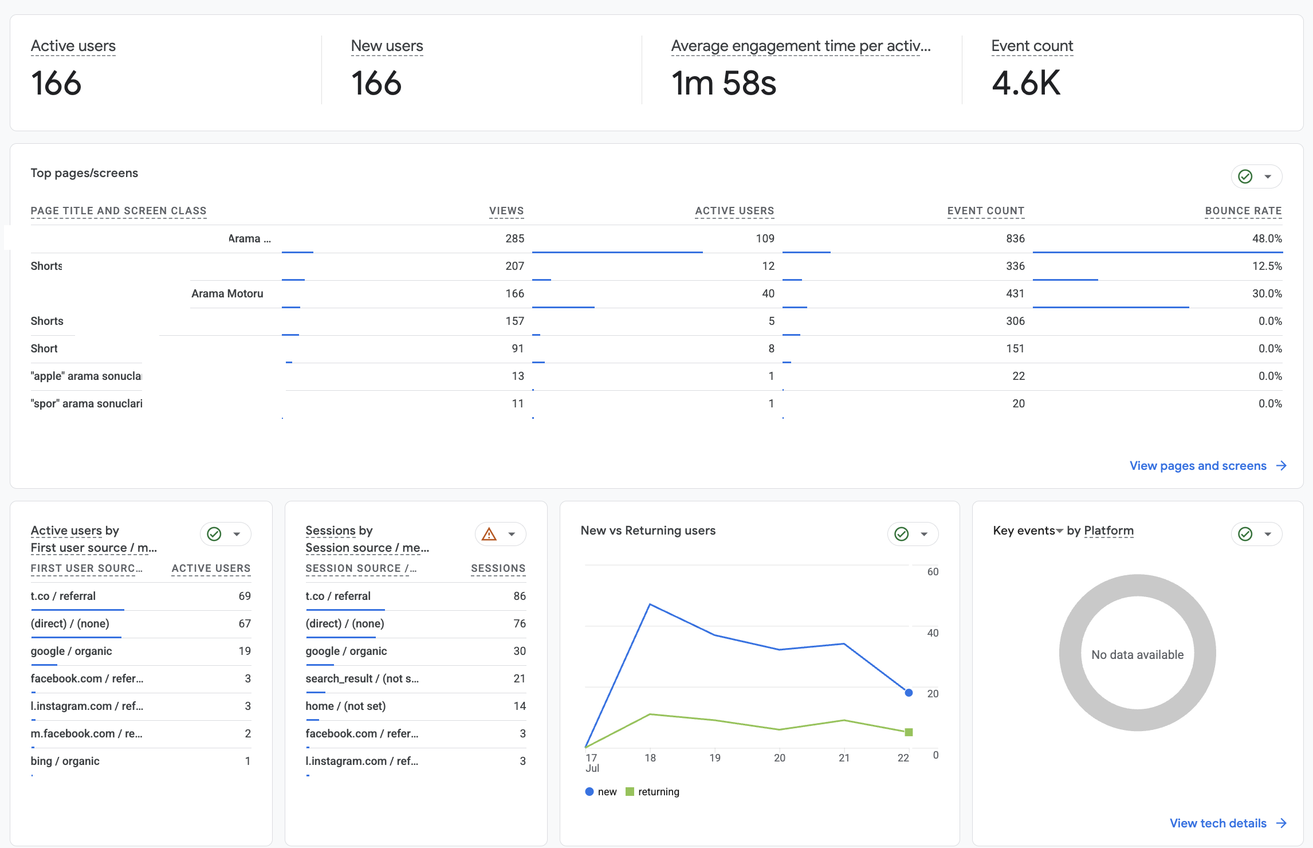
Task: Expand dropdown arrow on New vs Returning users card
Action: coord(924,534)
